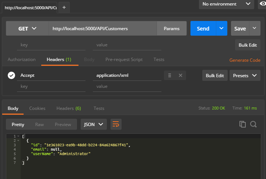Copy response body to clipboard icon
Screen dimensions: 266x179
coord(242,124)
